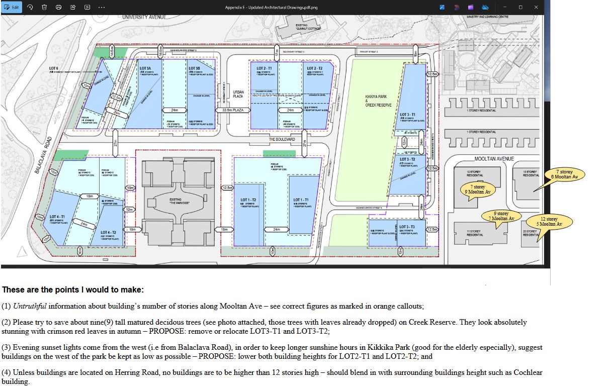Click the '9 storey 7 Mooltan Av' callout

click(x=501, y=216)
